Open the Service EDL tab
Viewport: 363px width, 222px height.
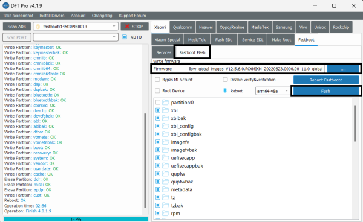click(x=252, y=40)
